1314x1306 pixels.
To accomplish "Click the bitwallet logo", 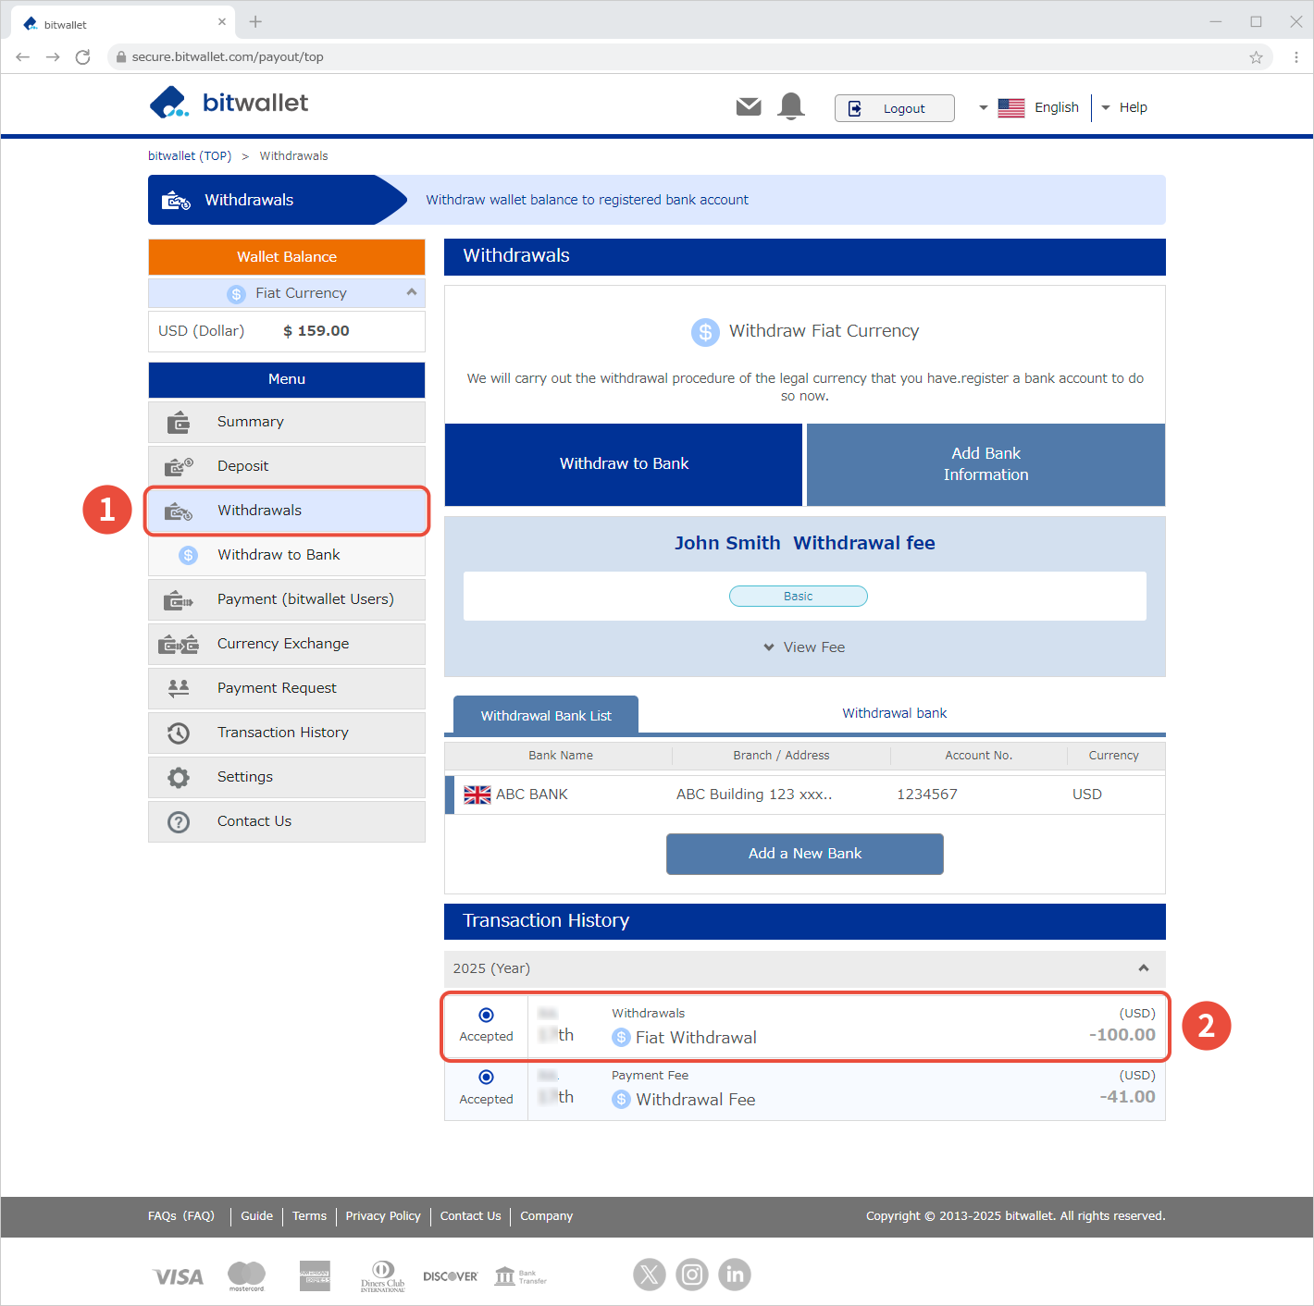I will [229, 103].
